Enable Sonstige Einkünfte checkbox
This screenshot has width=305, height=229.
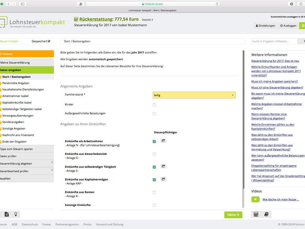coord(154,205)
